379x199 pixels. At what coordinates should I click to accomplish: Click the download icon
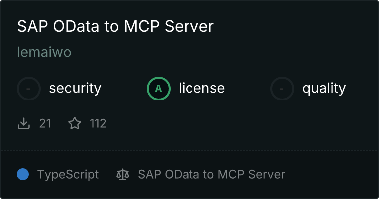pyautogui.click(x=24, y=123)
